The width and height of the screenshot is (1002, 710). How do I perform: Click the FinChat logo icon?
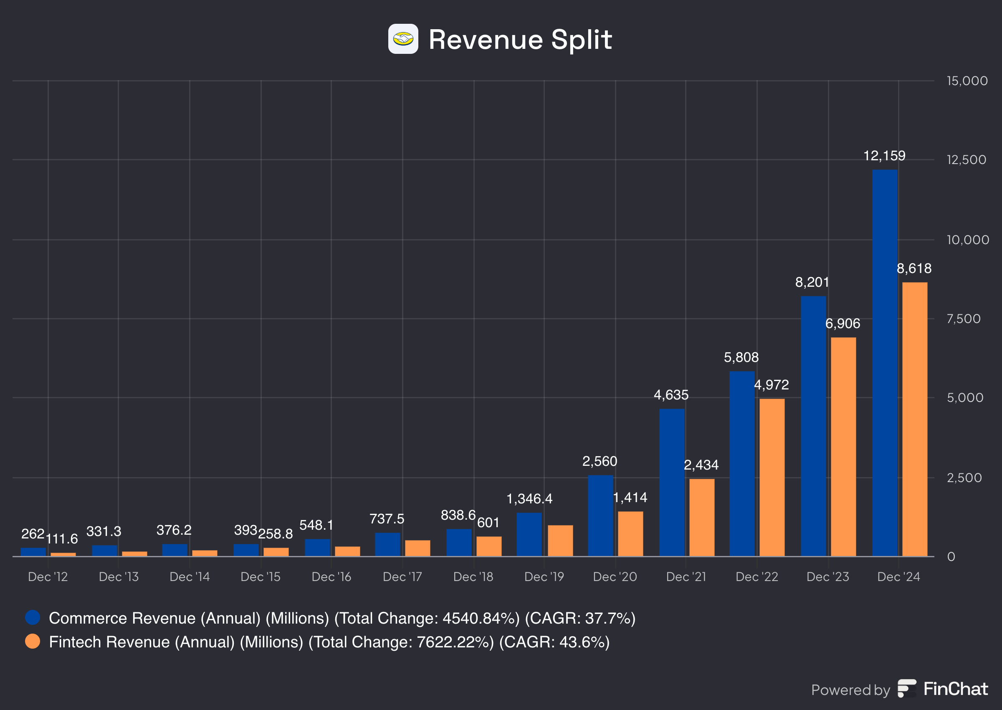[907, 689]
